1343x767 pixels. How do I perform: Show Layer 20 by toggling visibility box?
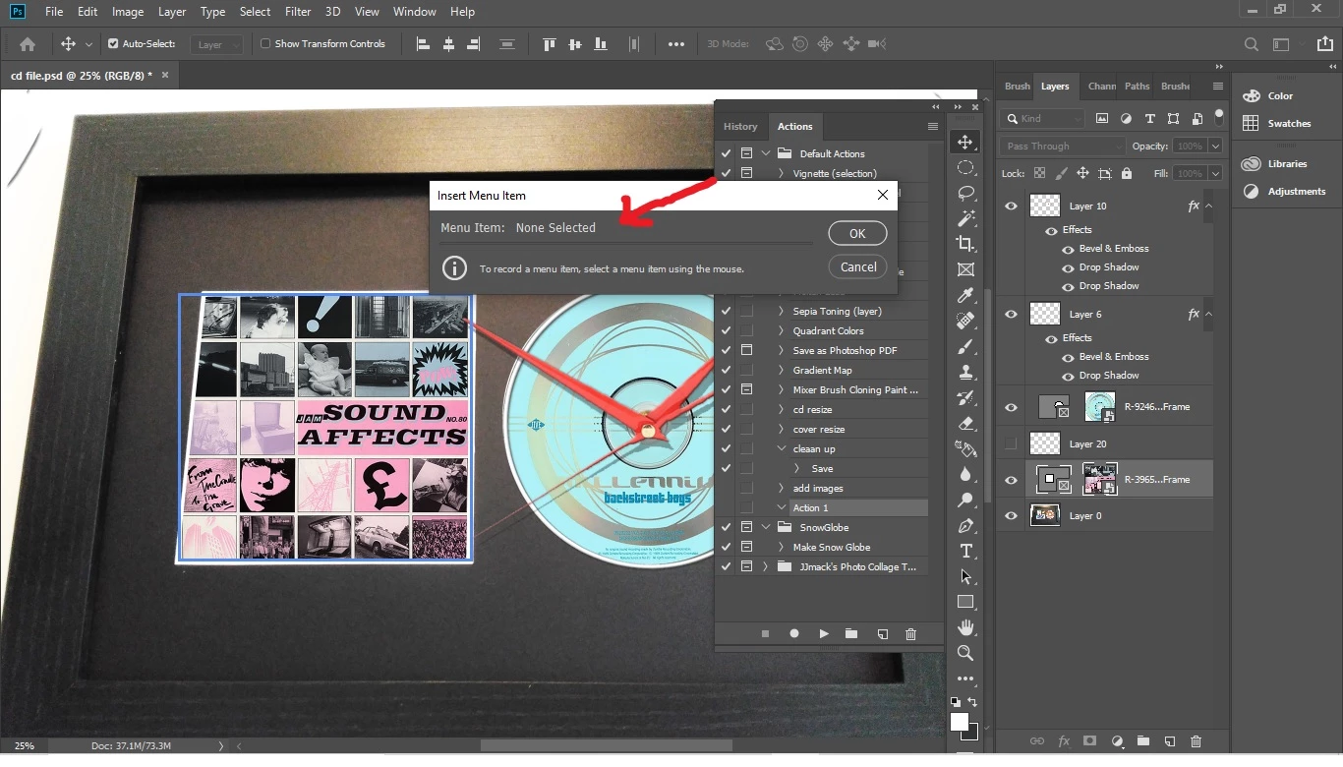(1011, 444)
